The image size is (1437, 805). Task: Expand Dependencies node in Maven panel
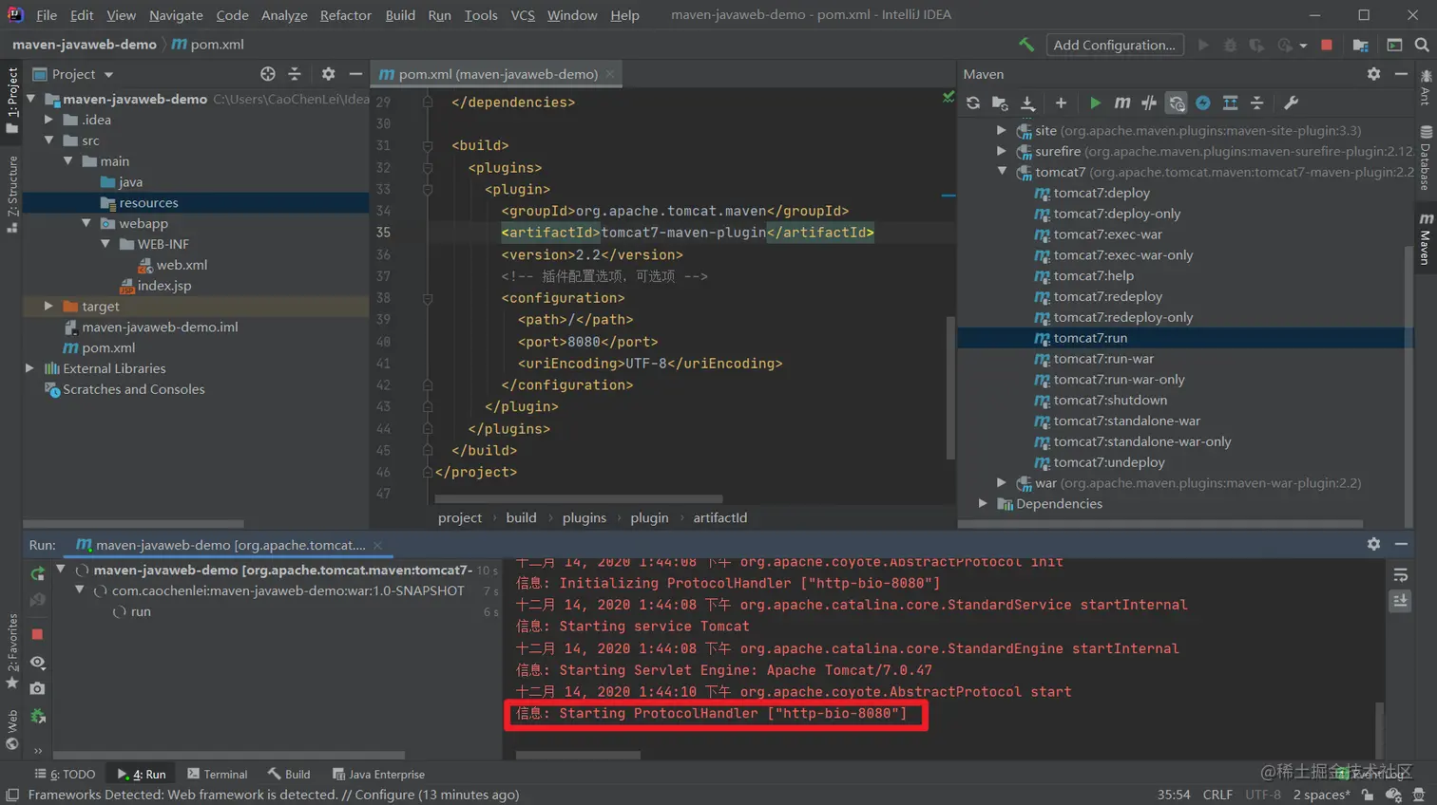pyautogui.click(x=983, y=503)
